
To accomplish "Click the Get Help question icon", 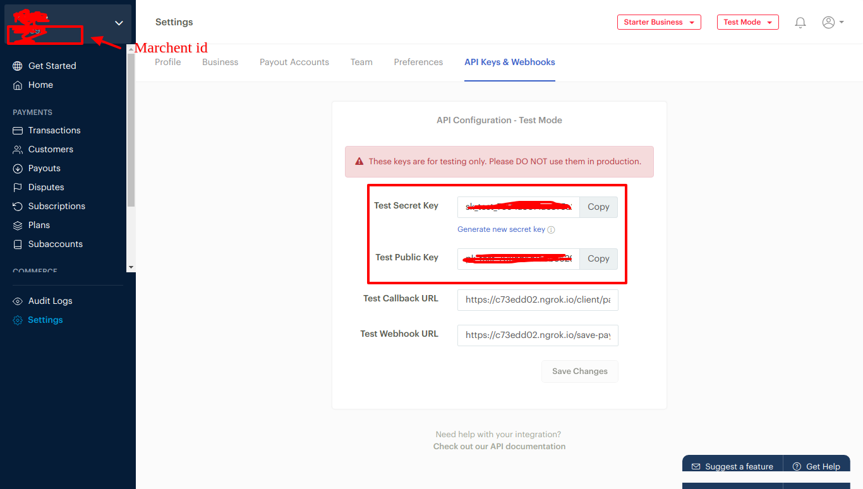I will (797, 466).
